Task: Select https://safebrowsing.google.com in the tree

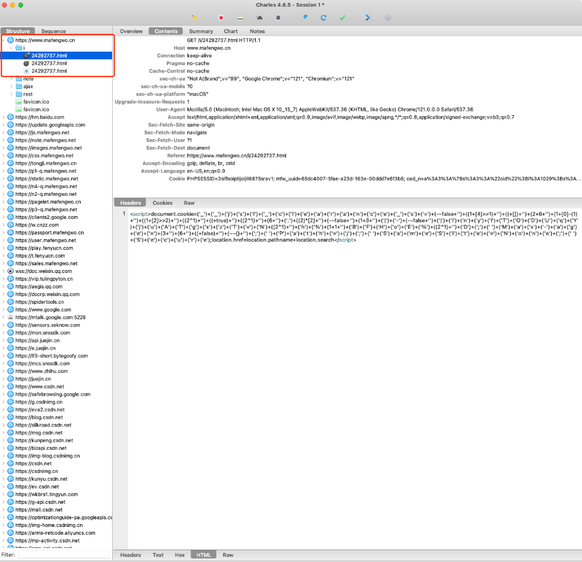Action: click(53, 394)
